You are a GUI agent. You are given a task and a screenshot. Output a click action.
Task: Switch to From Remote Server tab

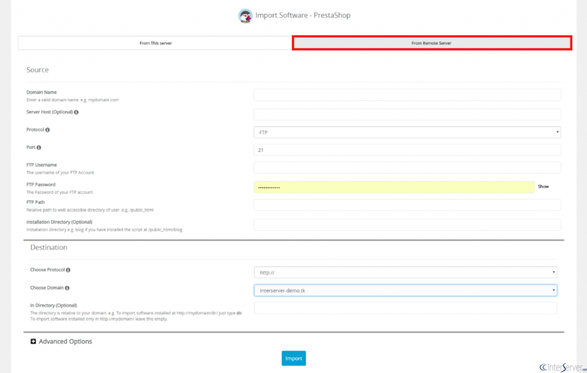432,43
